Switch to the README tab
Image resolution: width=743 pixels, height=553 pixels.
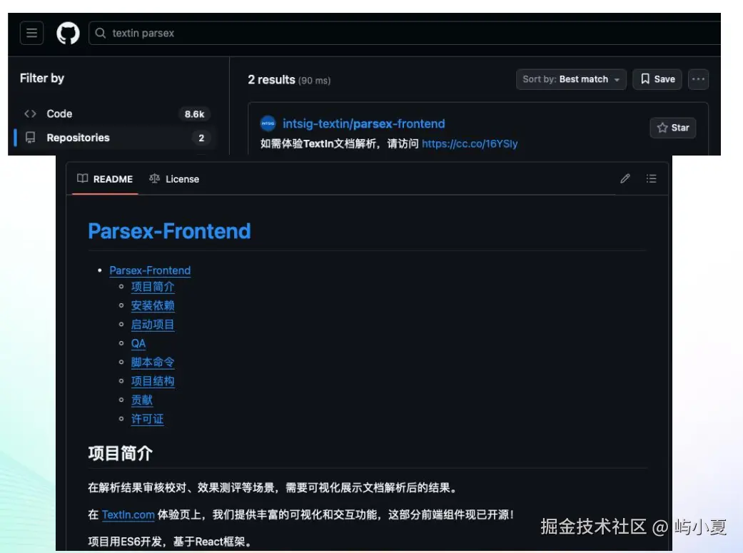click(x=105, y=179)
